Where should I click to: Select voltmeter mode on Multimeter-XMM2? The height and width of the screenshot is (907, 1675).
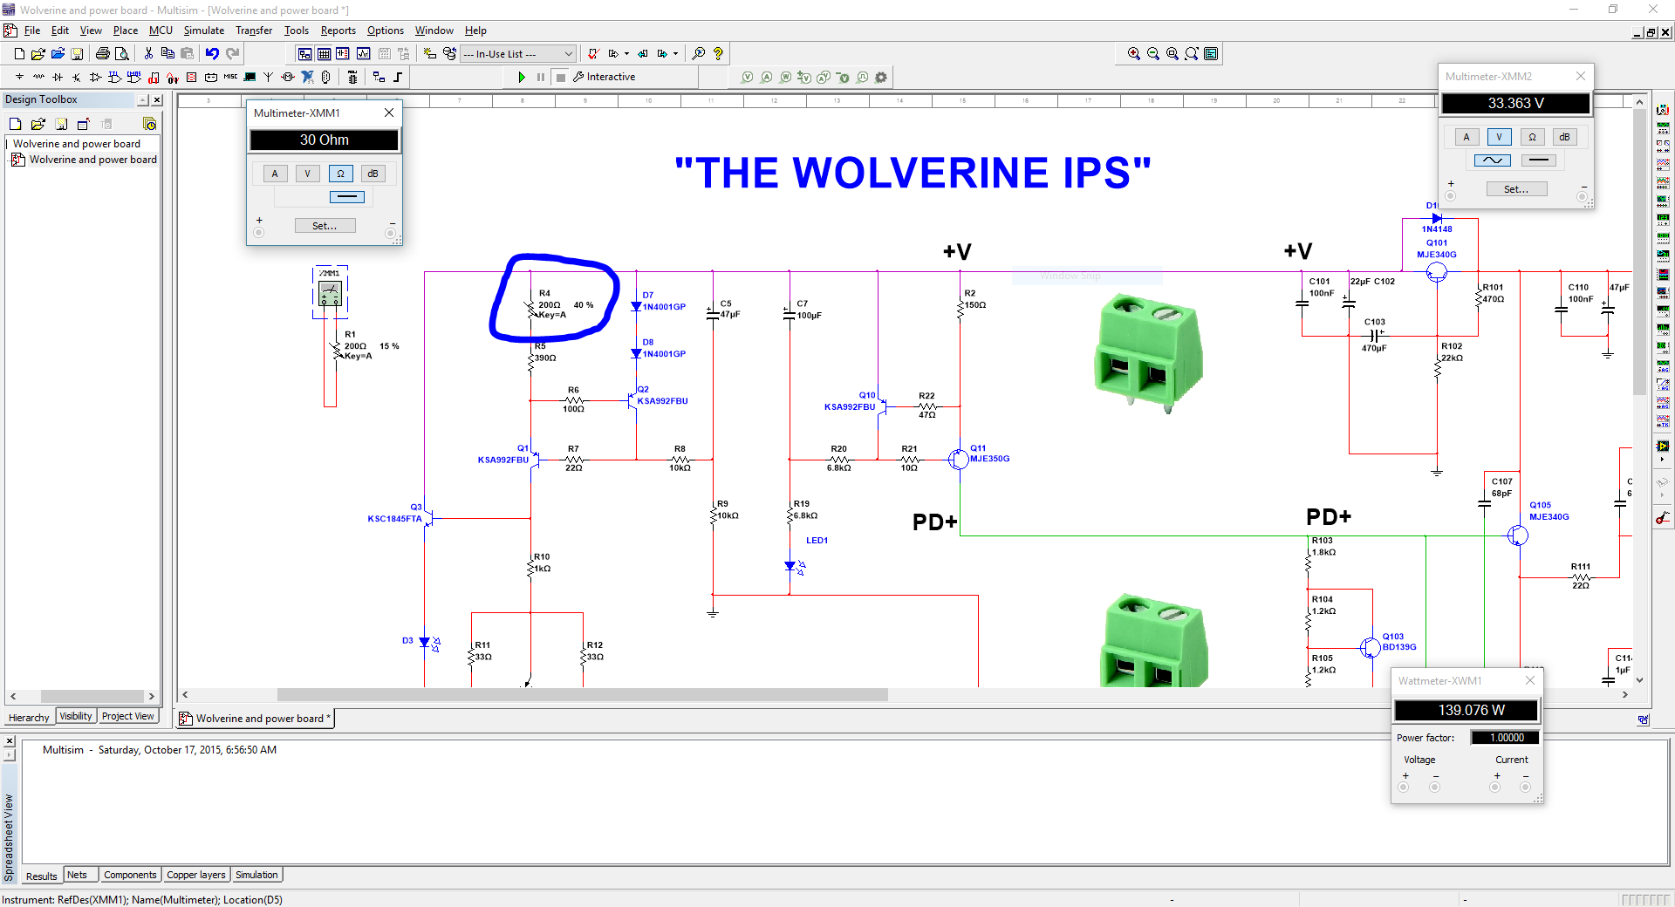pos(1499,137)
